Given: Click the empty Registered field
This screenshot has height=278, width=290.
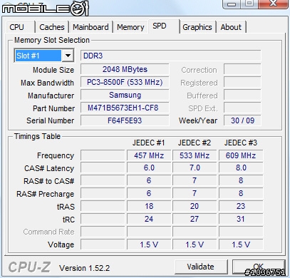Looking at the screenshot, I should [x=242, y=82].
